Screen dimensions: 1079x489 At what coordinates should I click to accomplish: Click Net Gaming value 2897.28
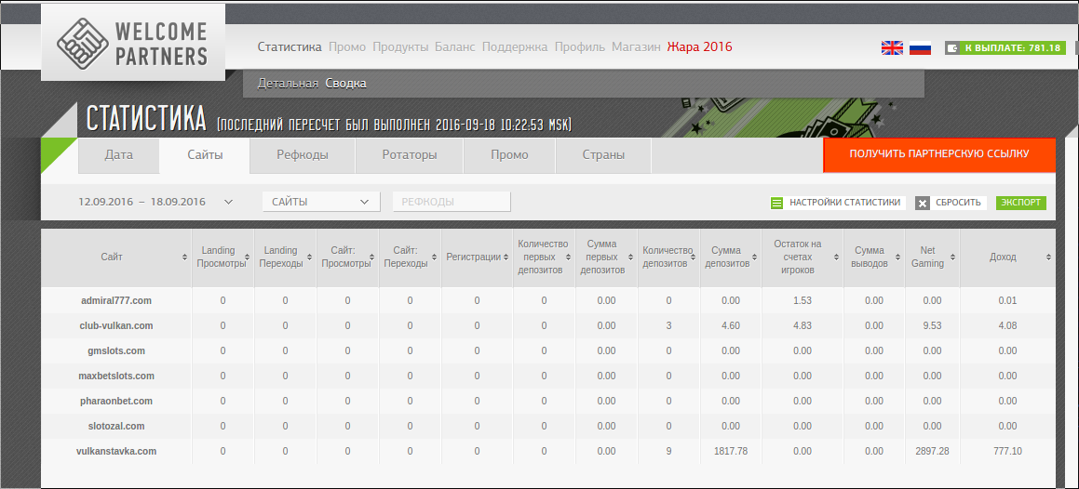point(933,451)
